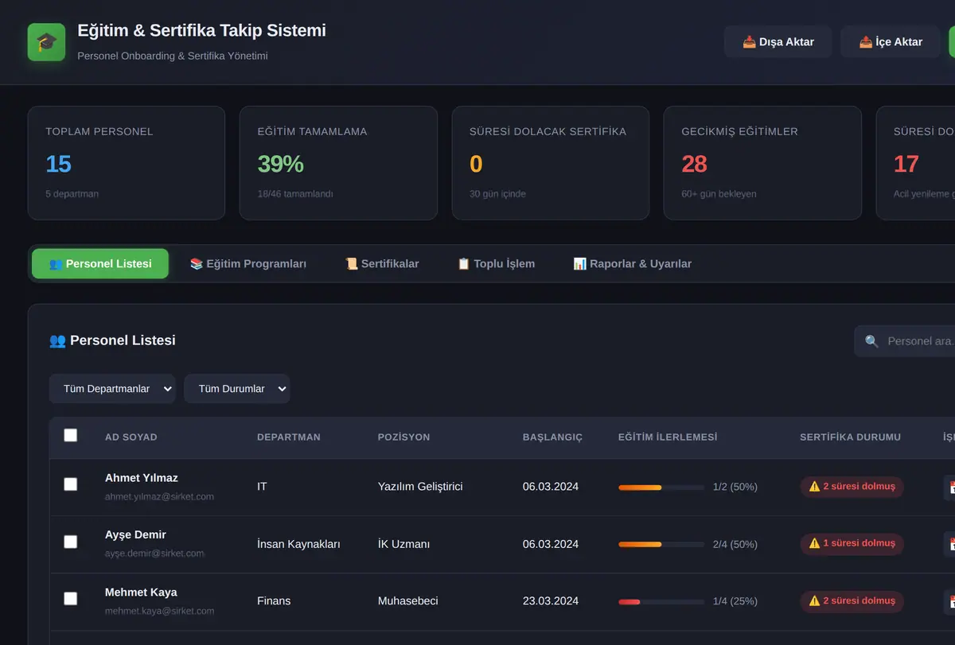Viewport: 955px width, 645px height.
Task: Click the email mehmet.kaya@sirket.com
Action: (x=159, y=611)
